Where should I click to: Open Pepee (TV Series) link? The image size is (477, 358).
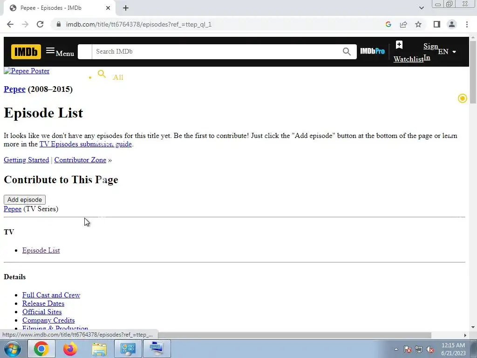pyautogui.click(x=13, y=209)
